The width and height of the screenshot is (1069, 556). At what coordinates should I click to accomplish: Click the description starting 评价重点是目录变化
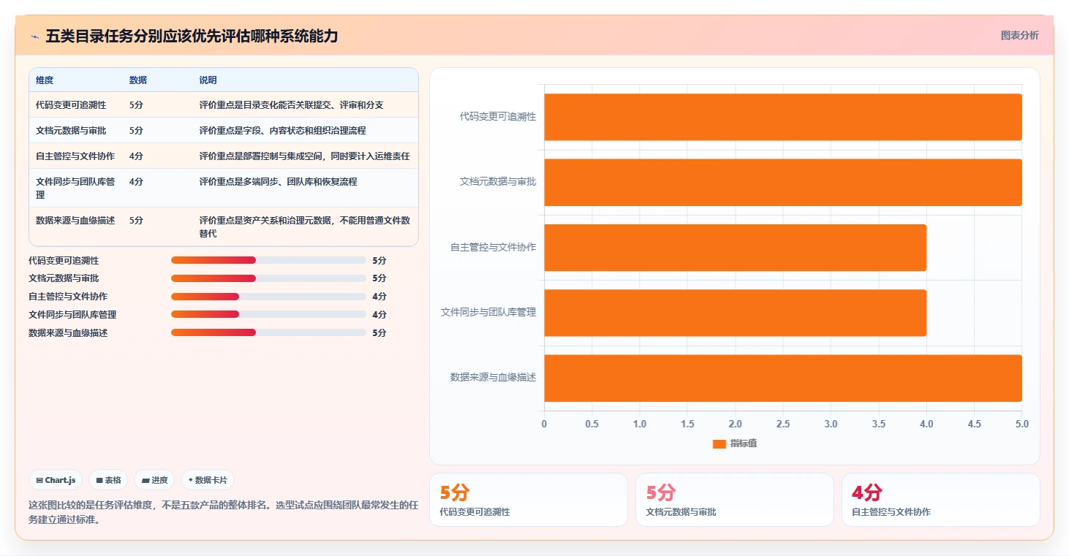(292, 105)
